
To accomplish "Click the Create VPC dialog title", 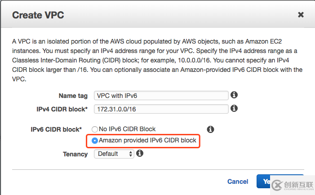I will 38,15.
